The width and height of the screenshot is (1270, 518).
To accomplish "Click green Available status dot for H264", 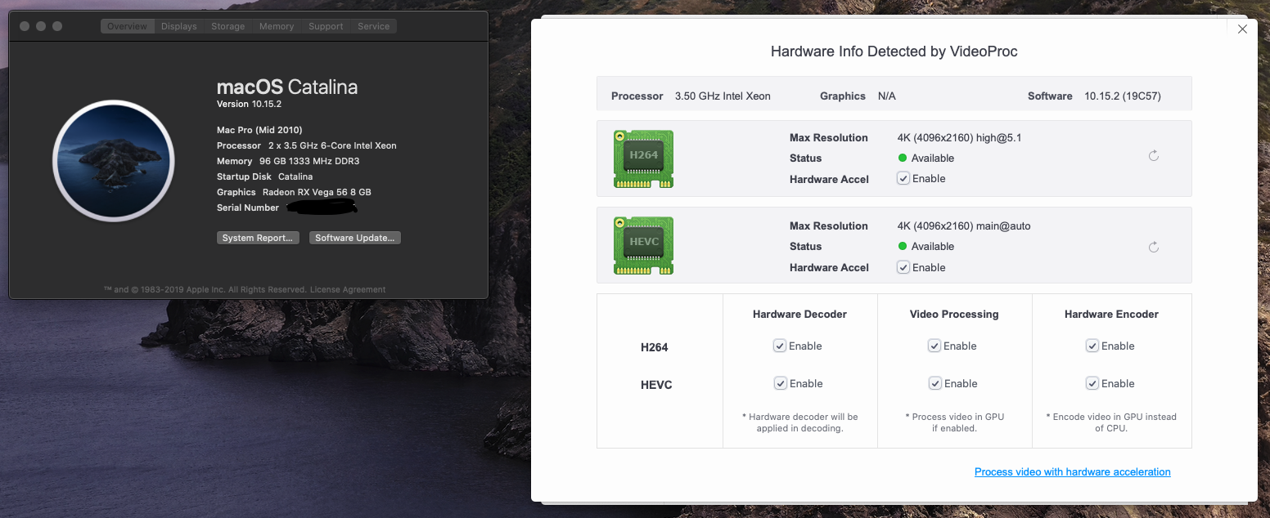I will click(x=903, y=158).
